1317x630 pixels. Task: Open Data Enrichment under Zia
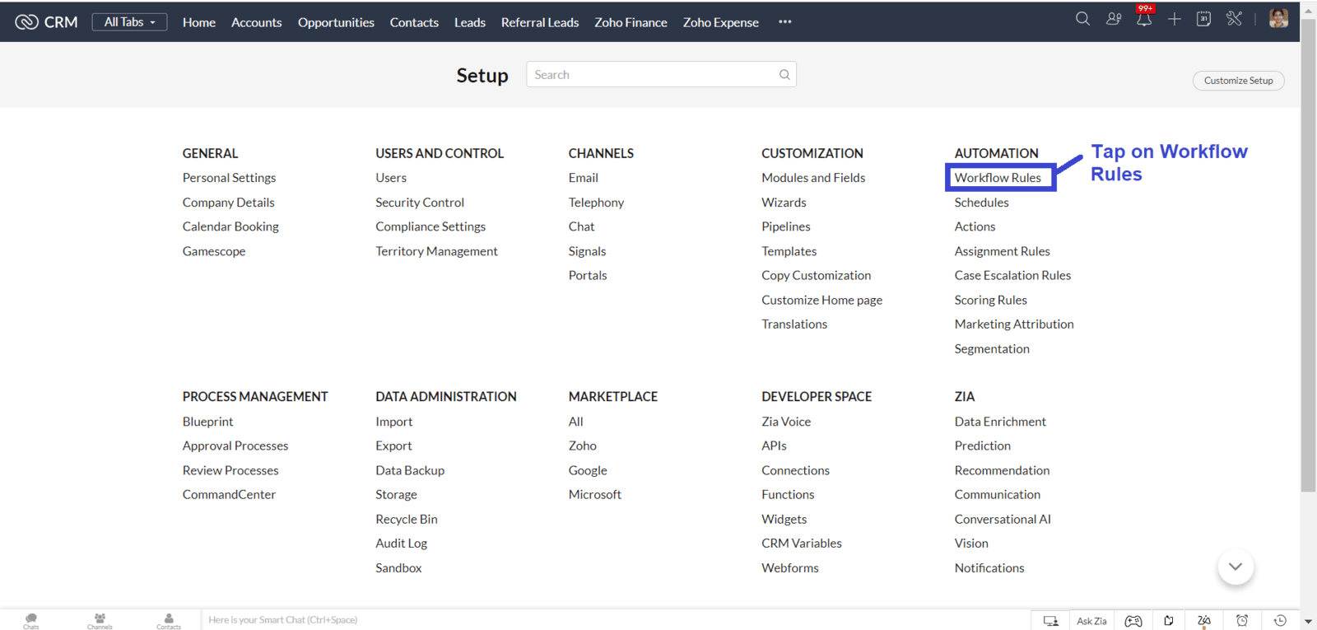[1000, 422]
